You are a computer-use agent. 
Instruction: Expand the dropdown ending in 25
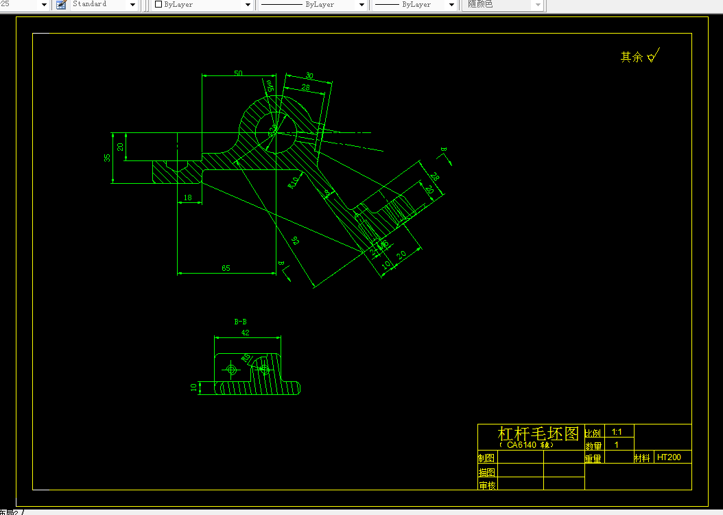[x=25, y=5]
